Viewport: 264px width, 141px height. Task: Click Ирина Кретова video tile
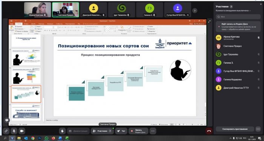pyautogui.click(x=38, y=10)
